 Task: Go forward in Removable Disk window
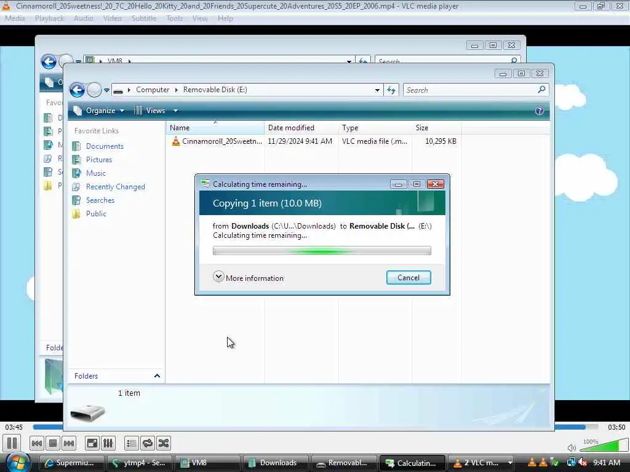tap(94, 90)
